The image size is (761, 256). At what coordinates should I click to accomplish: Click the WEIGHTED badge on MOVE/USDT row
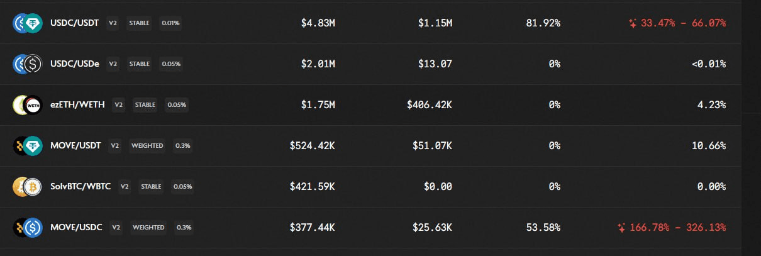(147, 146)
